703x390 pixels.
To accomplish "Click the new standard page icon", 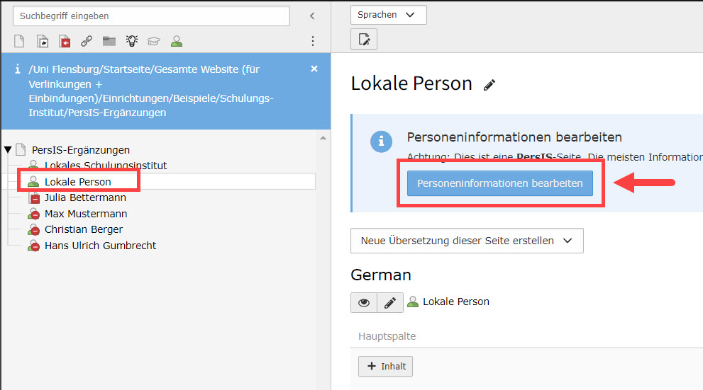I will pos(19,41).
